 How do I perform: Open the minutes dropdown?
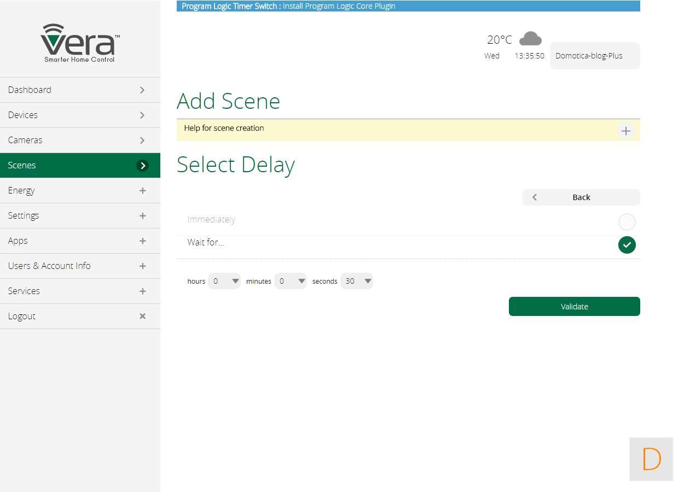point(291,281)
